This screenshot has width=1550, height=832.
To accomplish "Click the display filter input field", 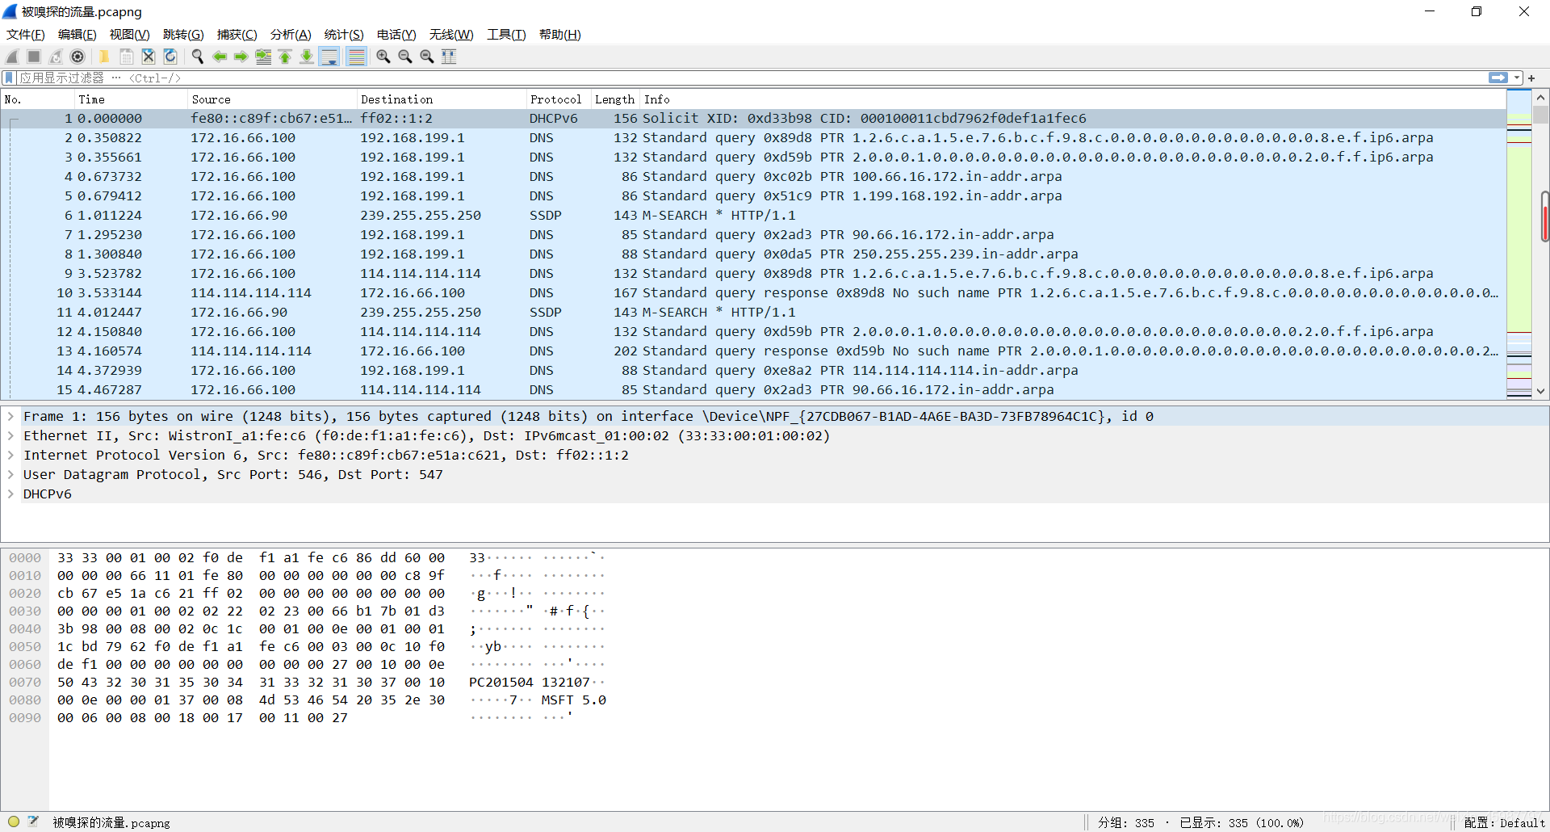I will pos(751,78).
